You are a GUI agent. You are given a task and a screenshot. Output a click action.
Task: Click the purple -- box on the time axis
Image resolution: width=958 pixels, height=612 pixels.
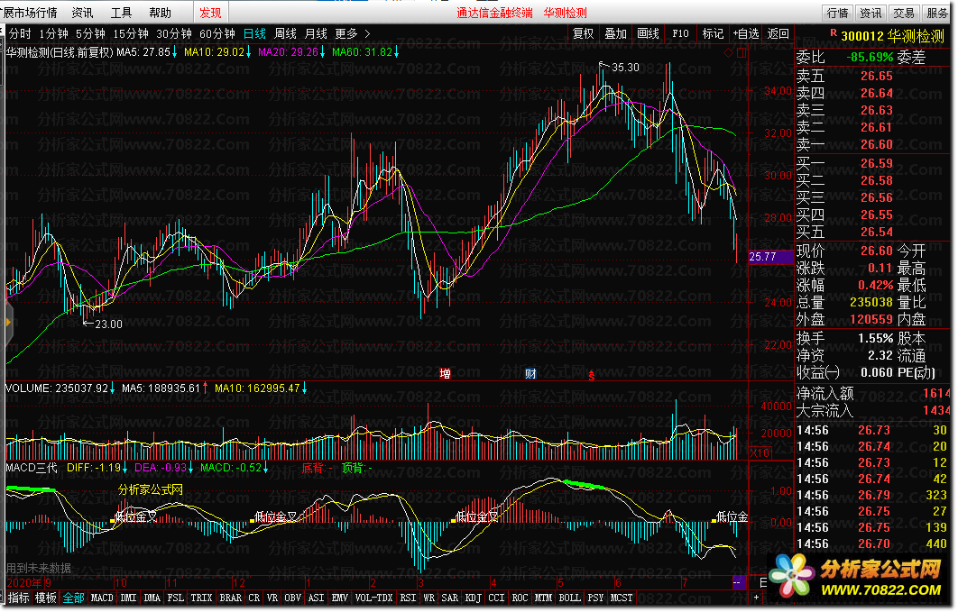point(738,582)
